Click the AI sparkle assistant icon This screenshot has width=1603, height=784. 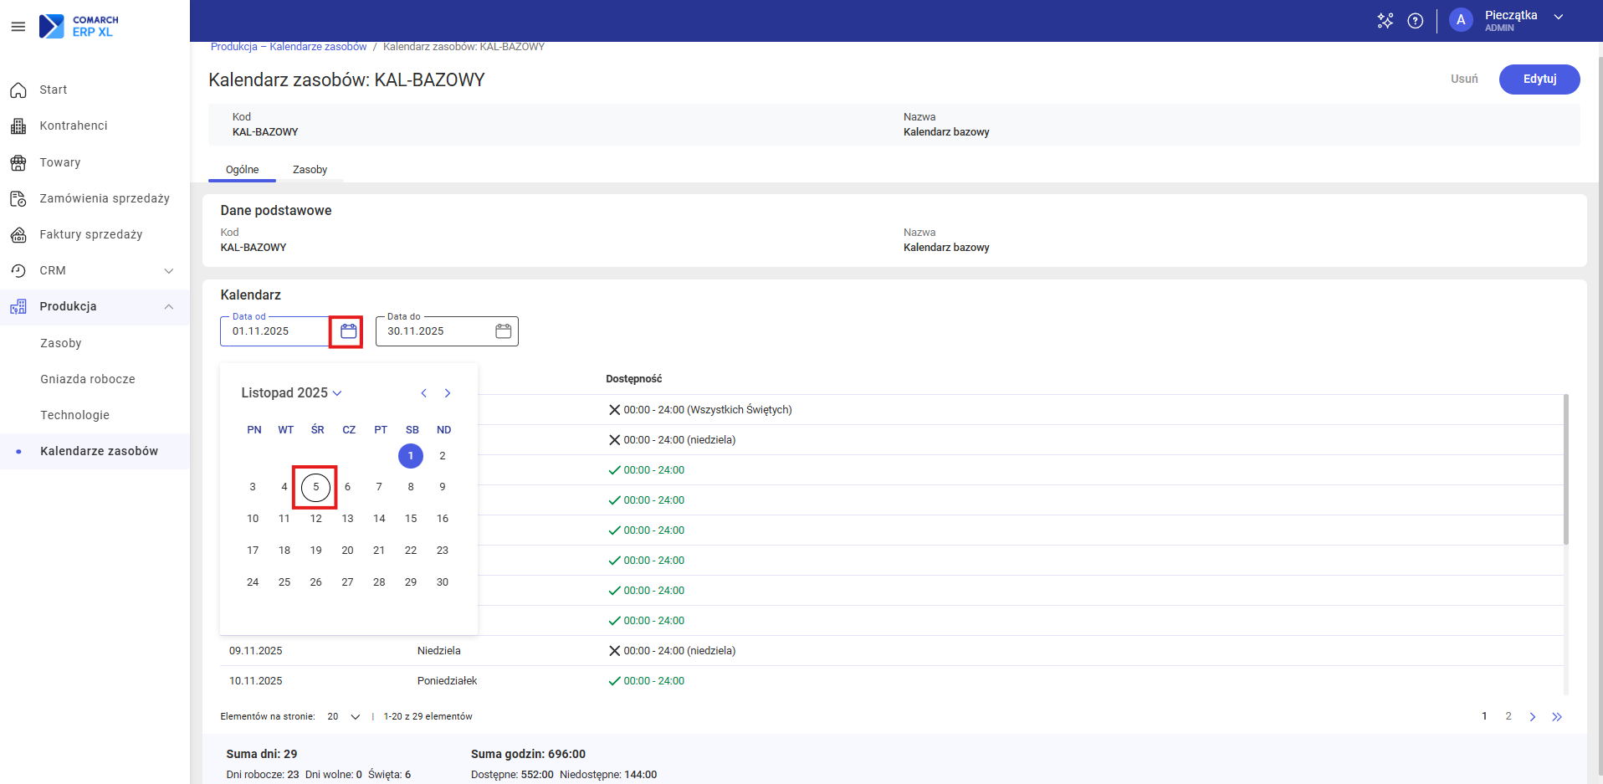1385,21
